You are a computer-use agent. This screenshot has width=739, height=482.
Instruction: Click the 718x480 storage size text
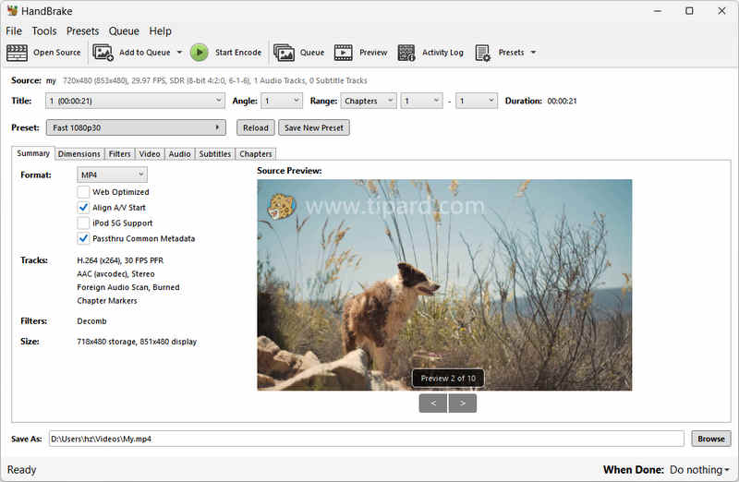point(137,342)
